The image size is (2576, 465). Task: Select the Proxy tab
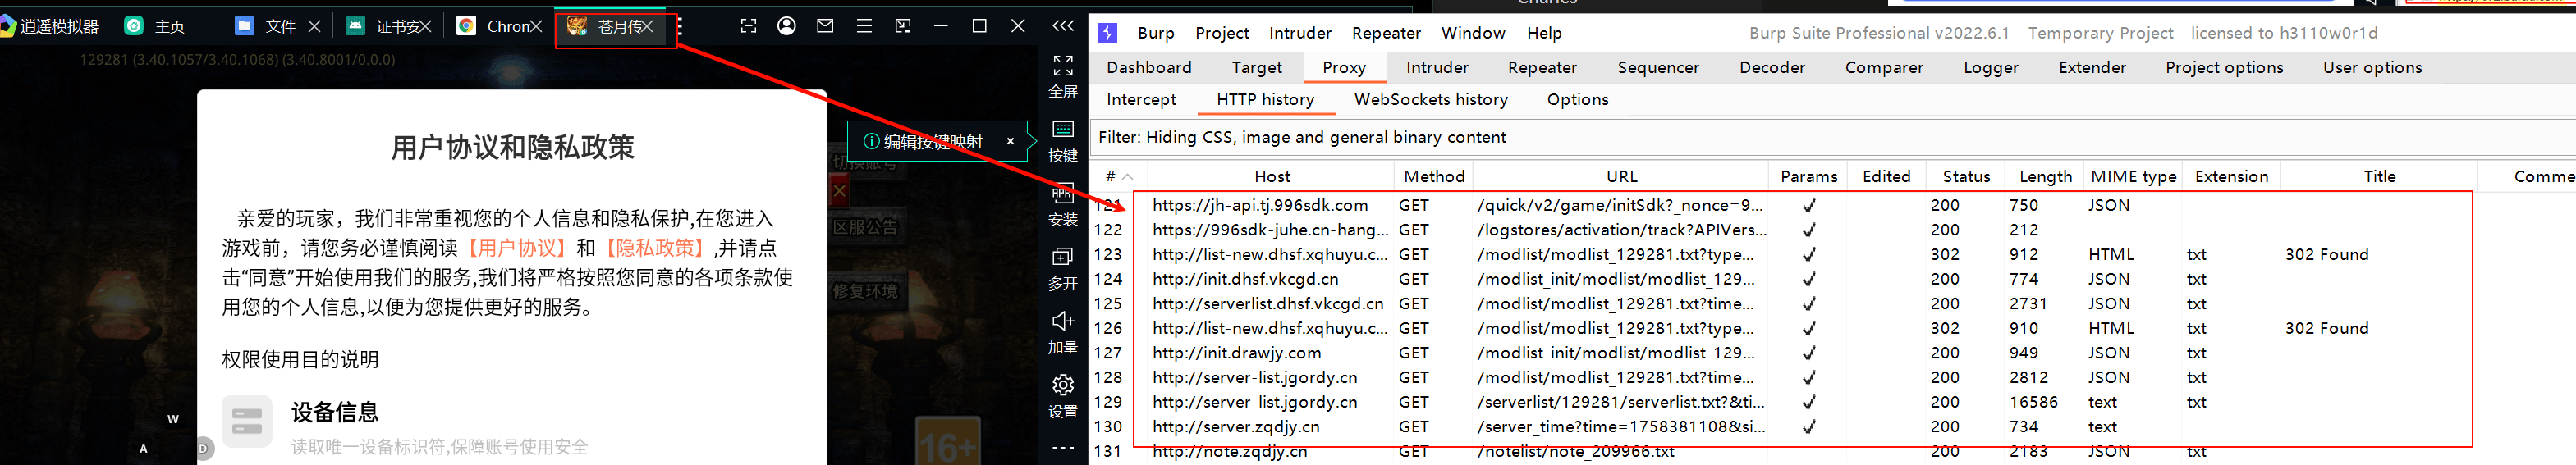point(1344,67)
